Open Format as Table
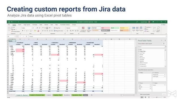 (89, 29)
